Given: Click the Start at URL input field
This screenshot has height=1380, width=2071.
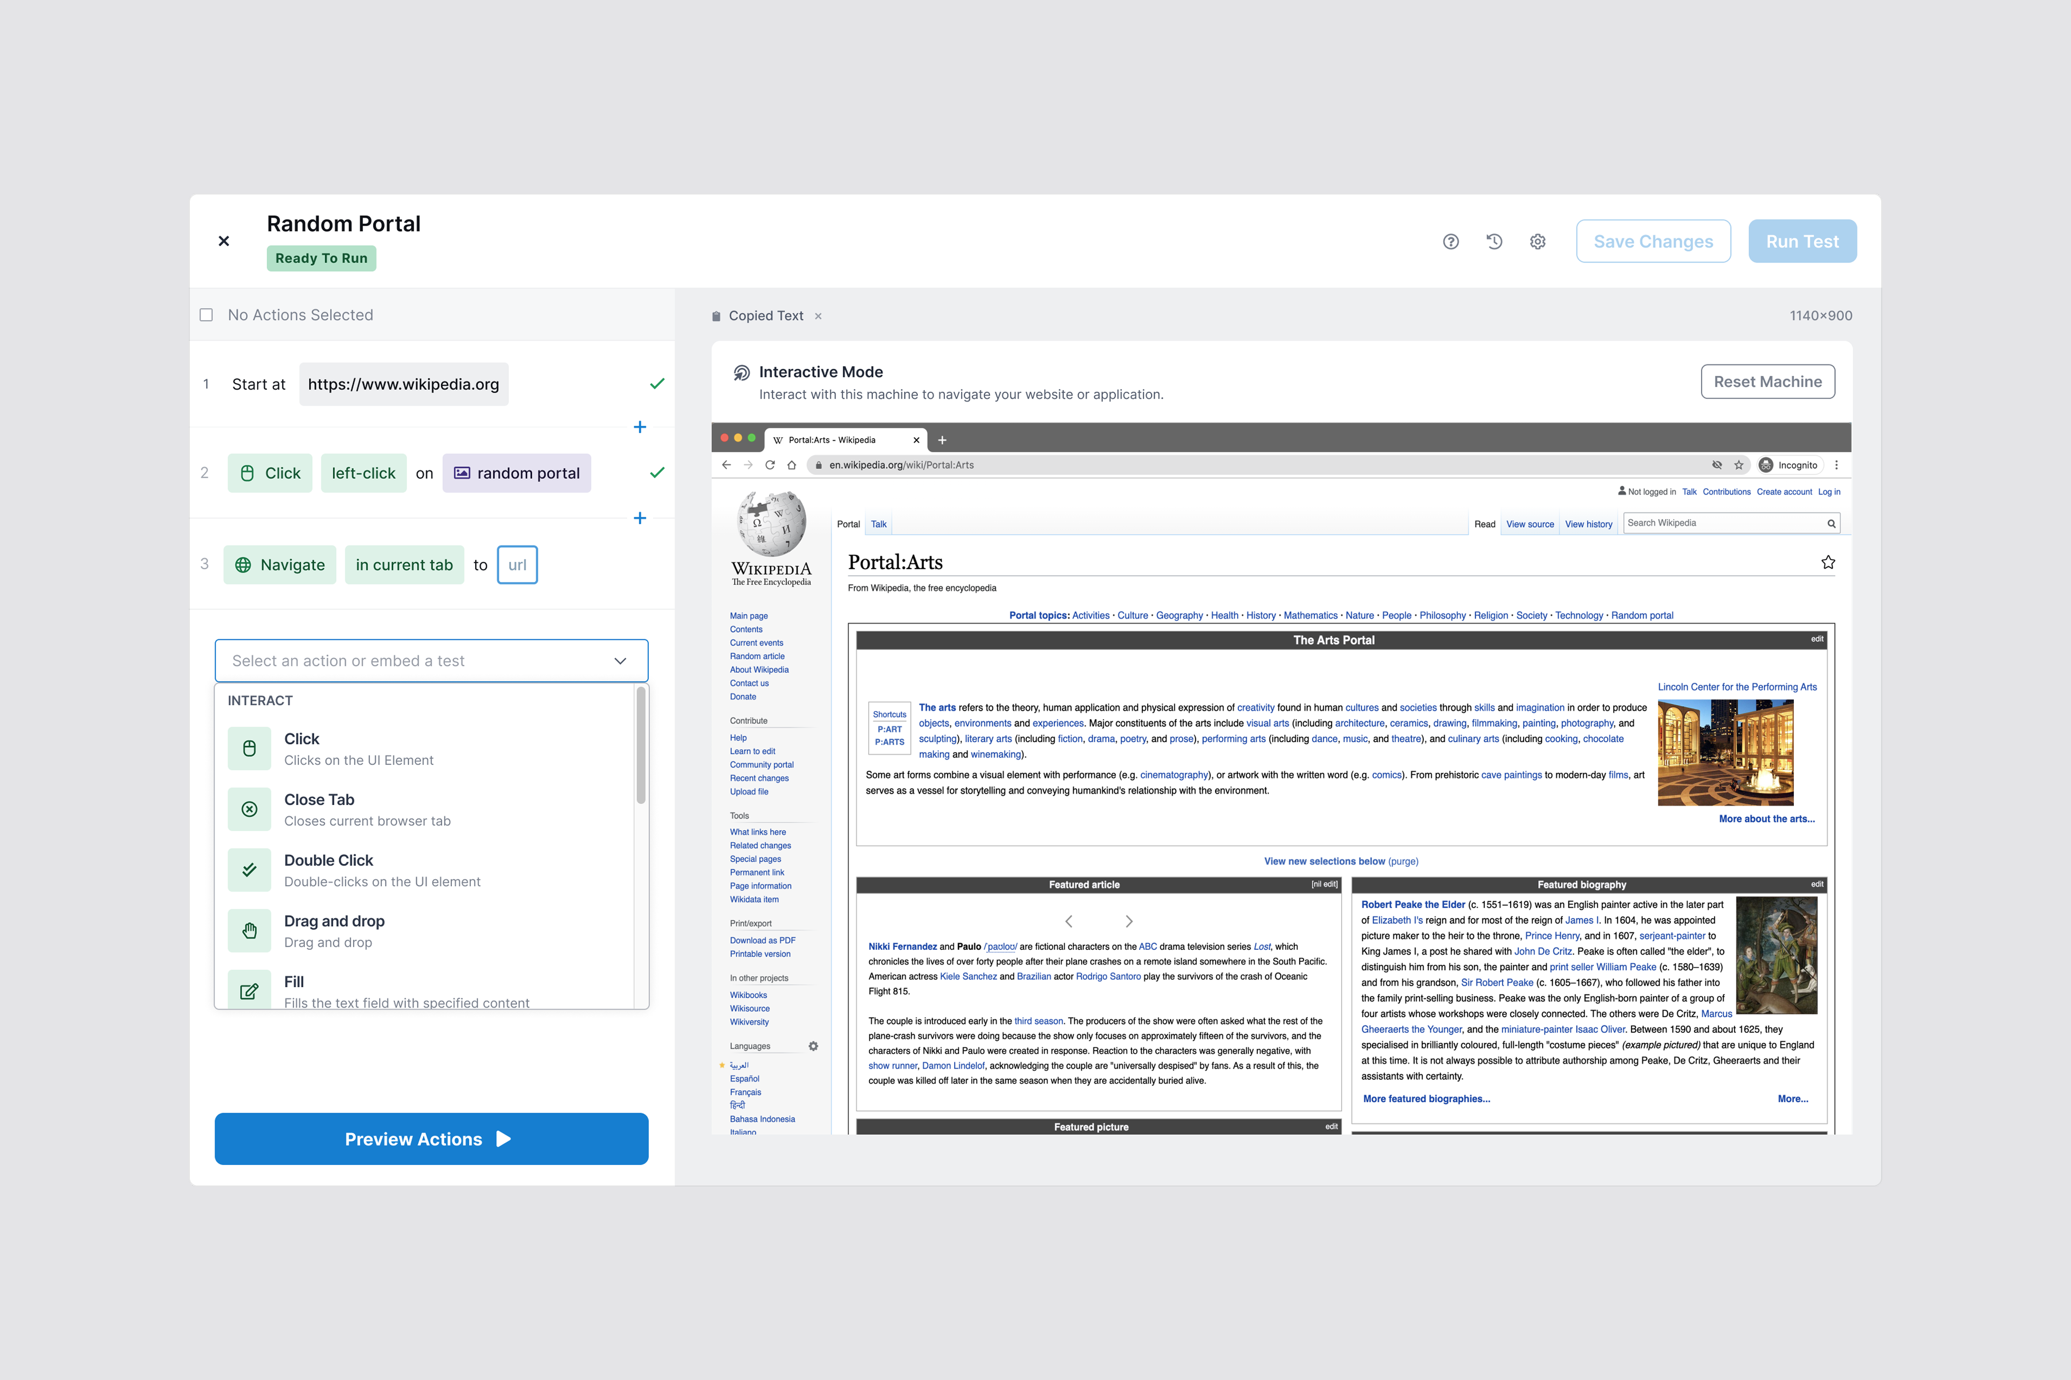Looking at the screenshot, I should coord(403,384).
